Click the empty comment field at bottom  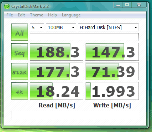coord(75,116)
